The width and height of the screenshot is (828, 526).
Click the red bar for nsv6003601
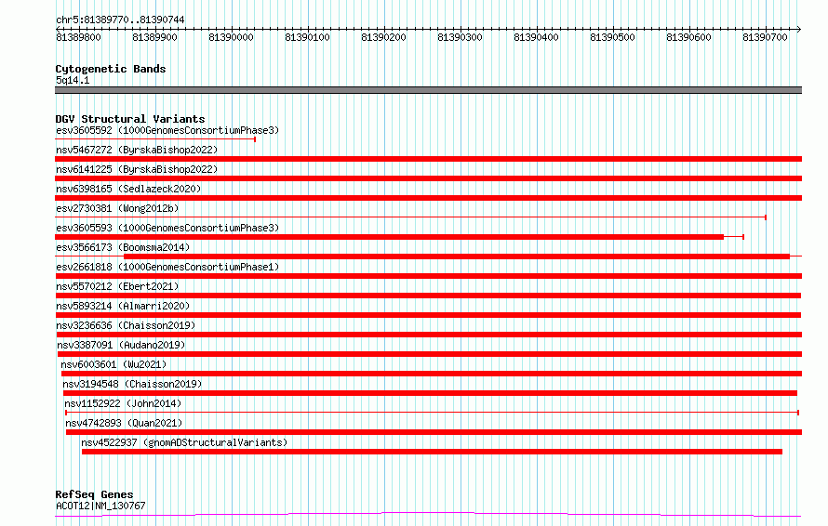(432, 374)
